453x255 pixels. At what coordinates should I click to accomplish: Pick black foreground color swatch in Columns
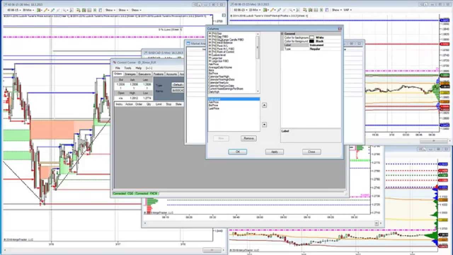click(x=312, y=41)
